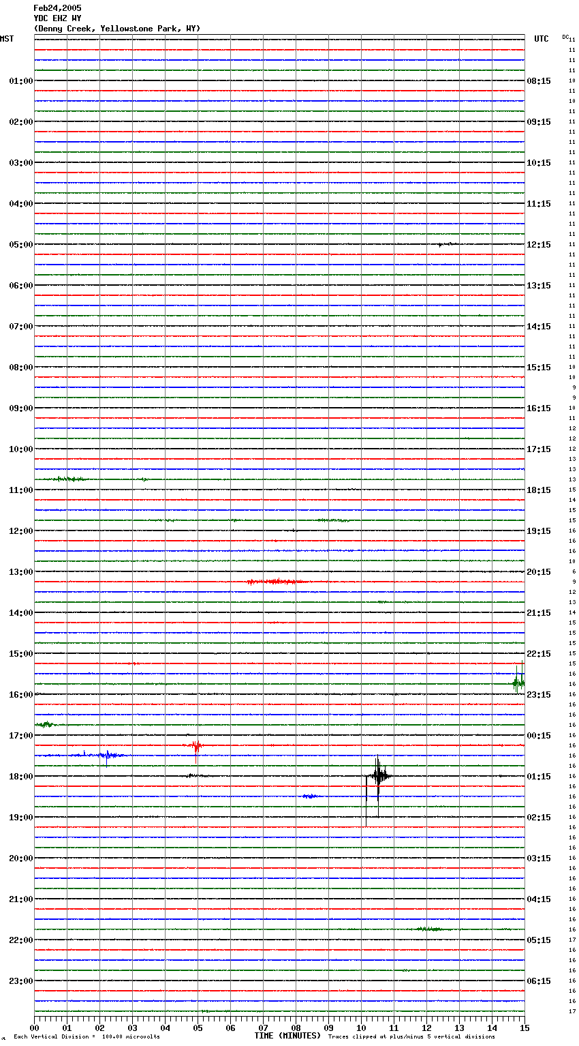Select the '22:00' MST hour label

click(21, 940)
